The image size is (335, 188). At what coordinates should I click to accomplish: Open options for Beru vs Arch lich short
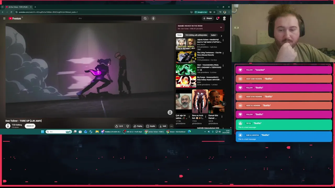pos(205,117)
